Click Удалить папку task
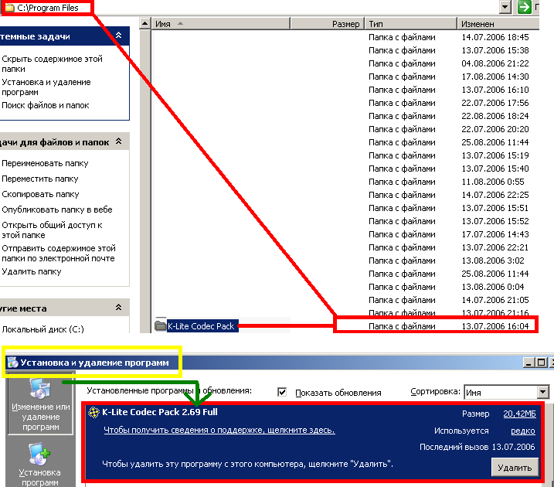This screenshot has width=554, height=487. point(32,271)
